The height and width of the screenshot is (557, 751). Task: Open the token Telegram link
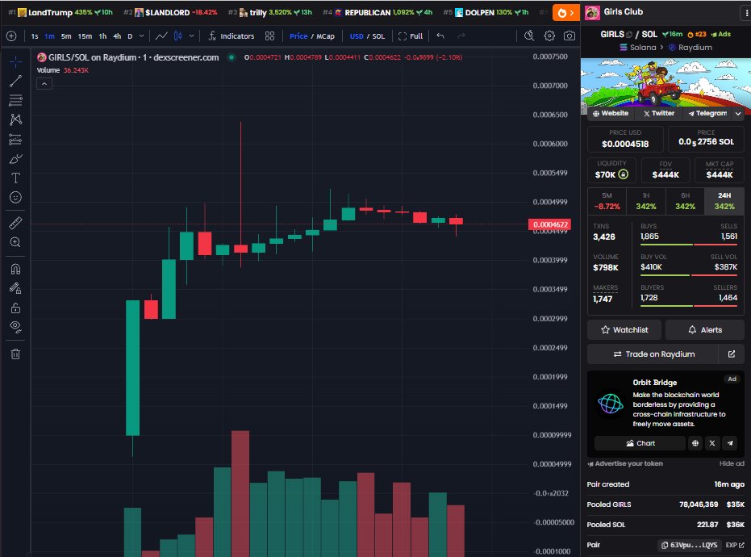pyautogui.click(x=707, y=114)
